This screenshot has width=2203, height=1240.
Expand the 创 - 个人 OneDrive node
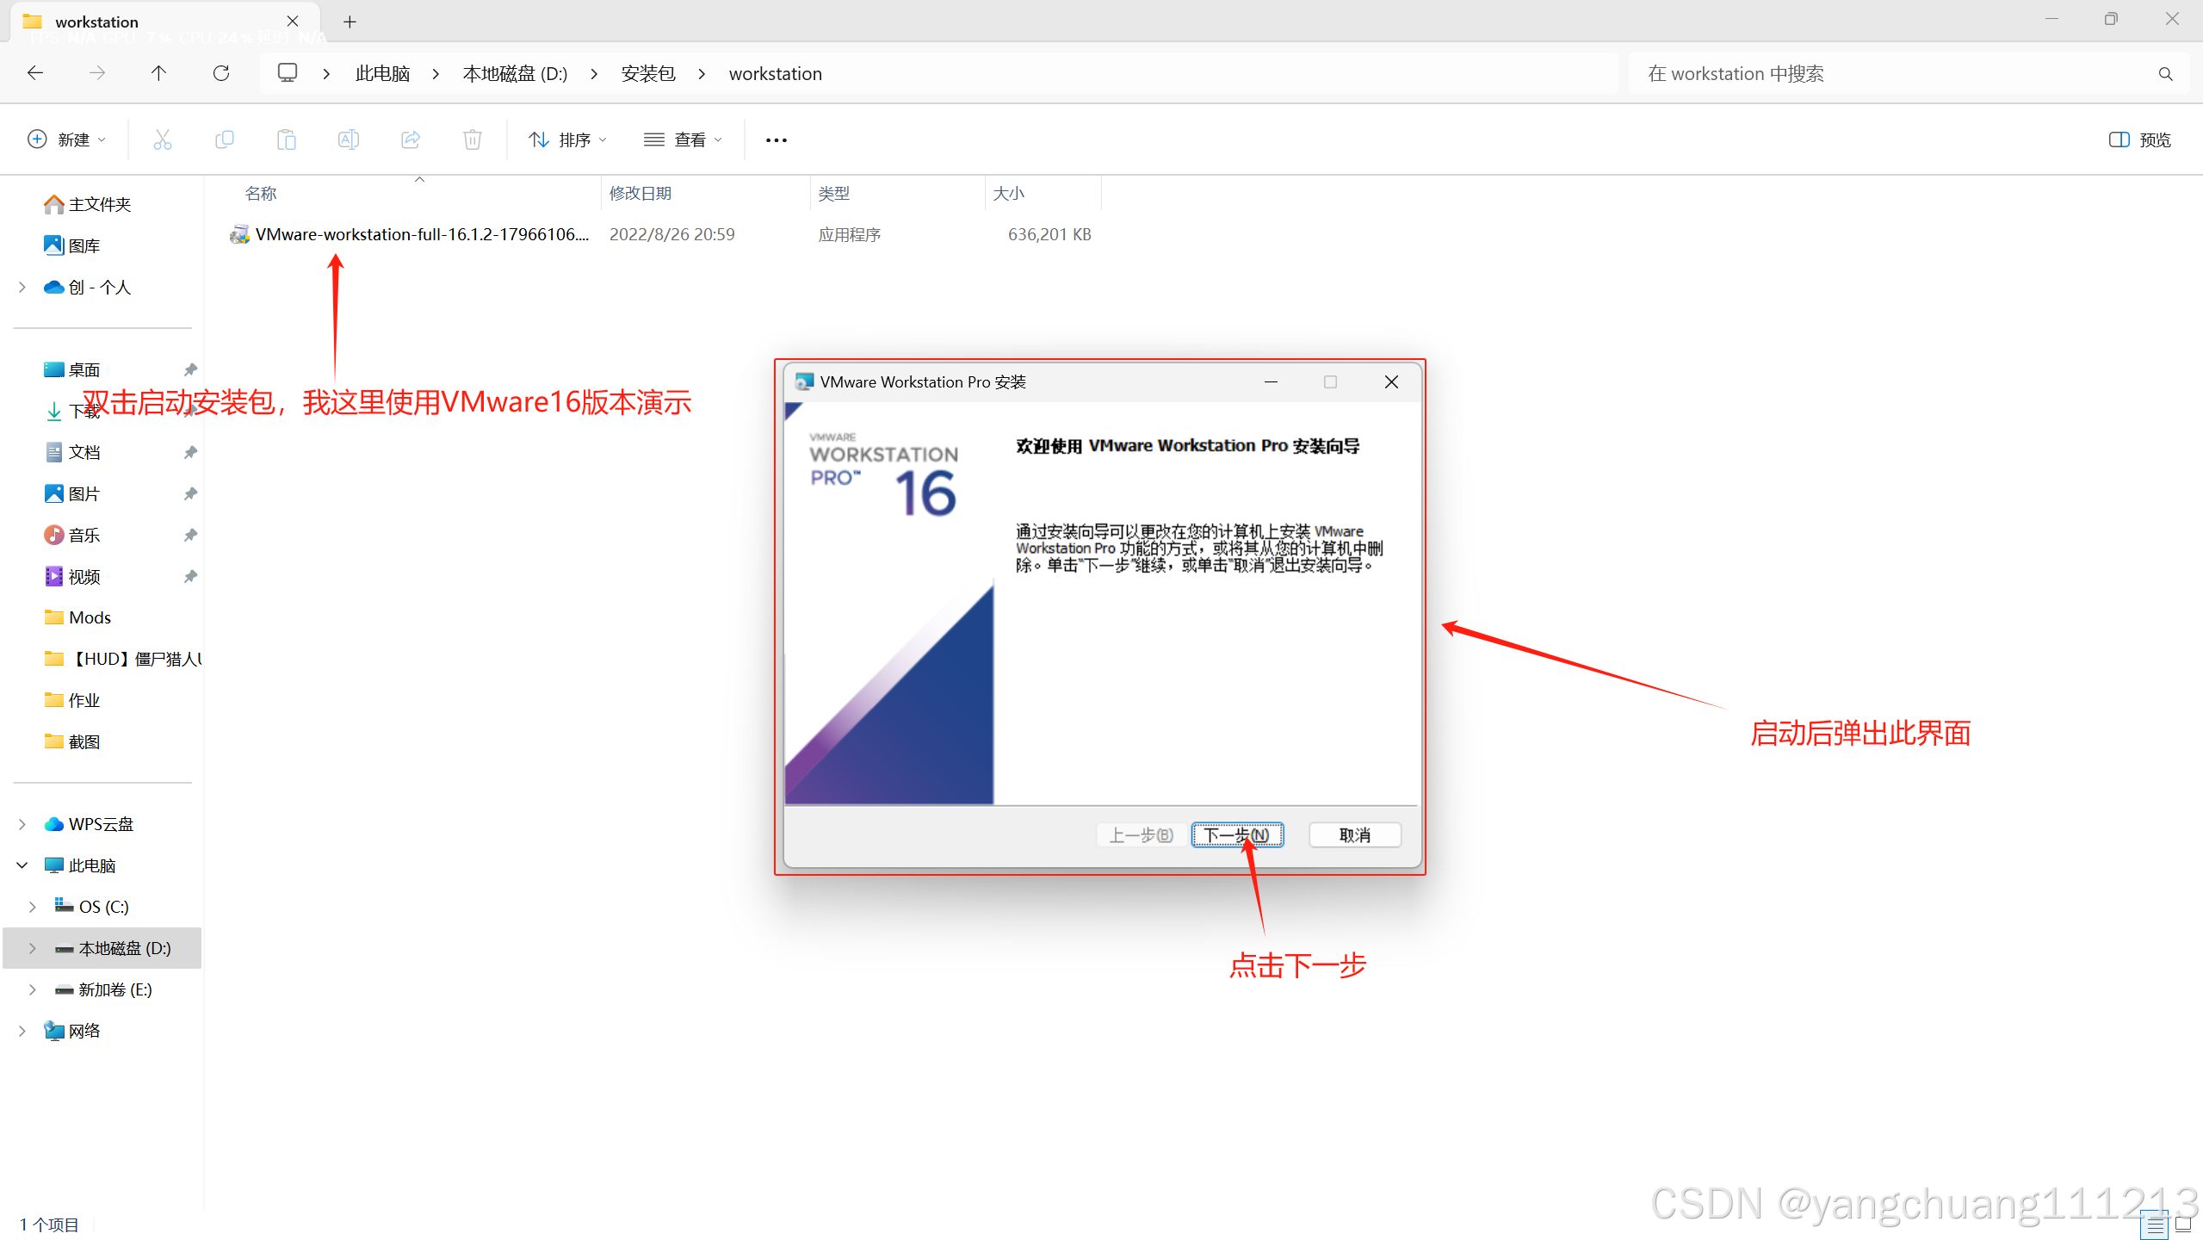[x=22, y=287]
